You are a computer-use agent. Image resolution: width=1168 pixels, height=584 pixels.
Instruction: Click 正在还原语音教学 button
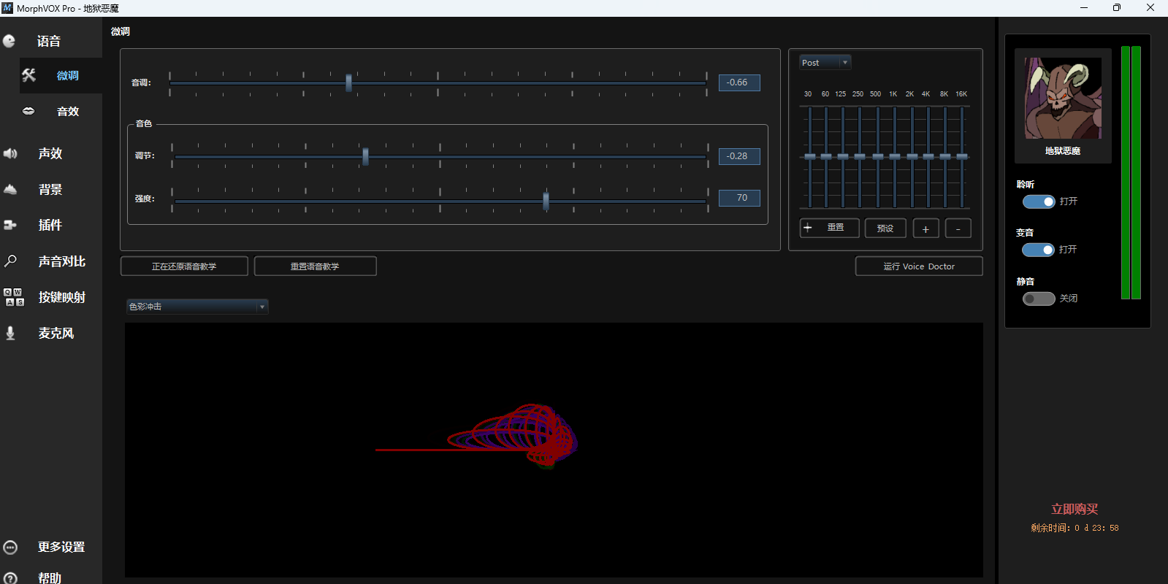[184, 266]
